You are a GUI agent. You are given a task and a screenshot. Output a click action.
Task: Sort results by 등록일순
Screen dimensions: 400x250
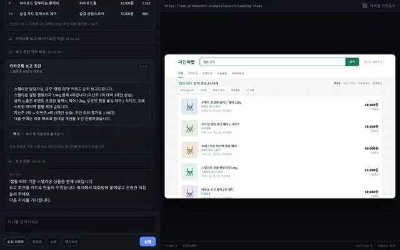tap(377, 83)
